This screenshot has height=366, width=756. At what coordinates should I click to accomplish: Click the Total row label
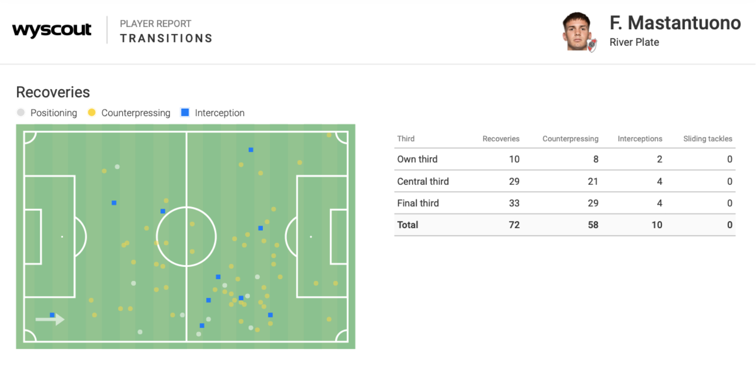[x=407, y=225]
